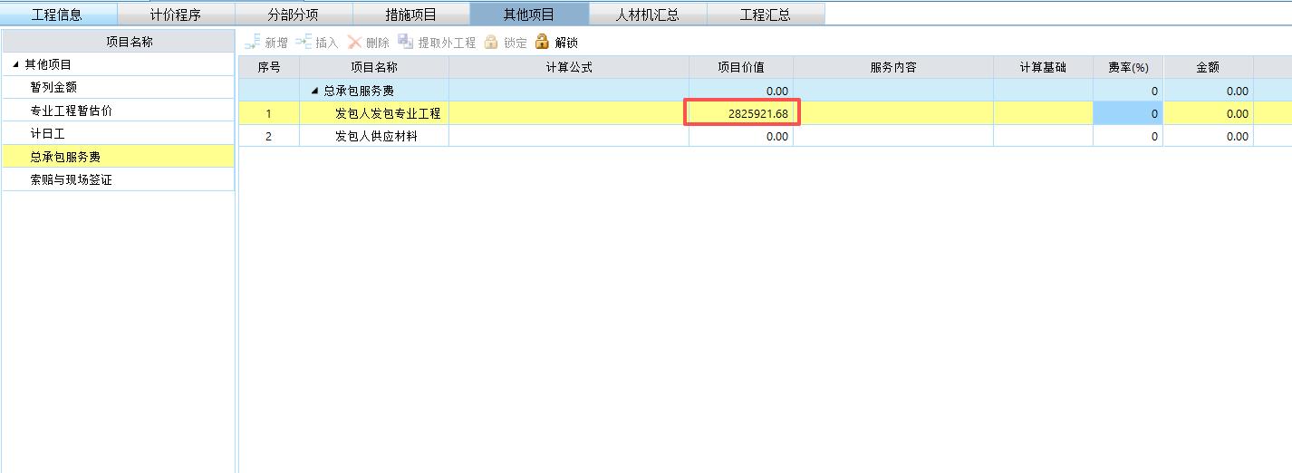Click the 删除 (Delete) toolbar icon

point(354,43)
